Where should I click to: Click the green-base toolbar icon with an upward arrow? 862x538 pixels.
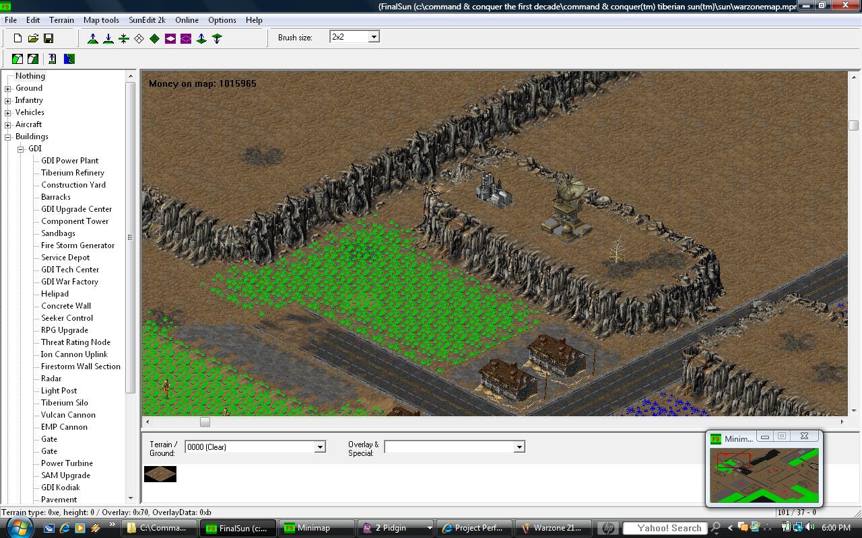click(x=53, y=59)
